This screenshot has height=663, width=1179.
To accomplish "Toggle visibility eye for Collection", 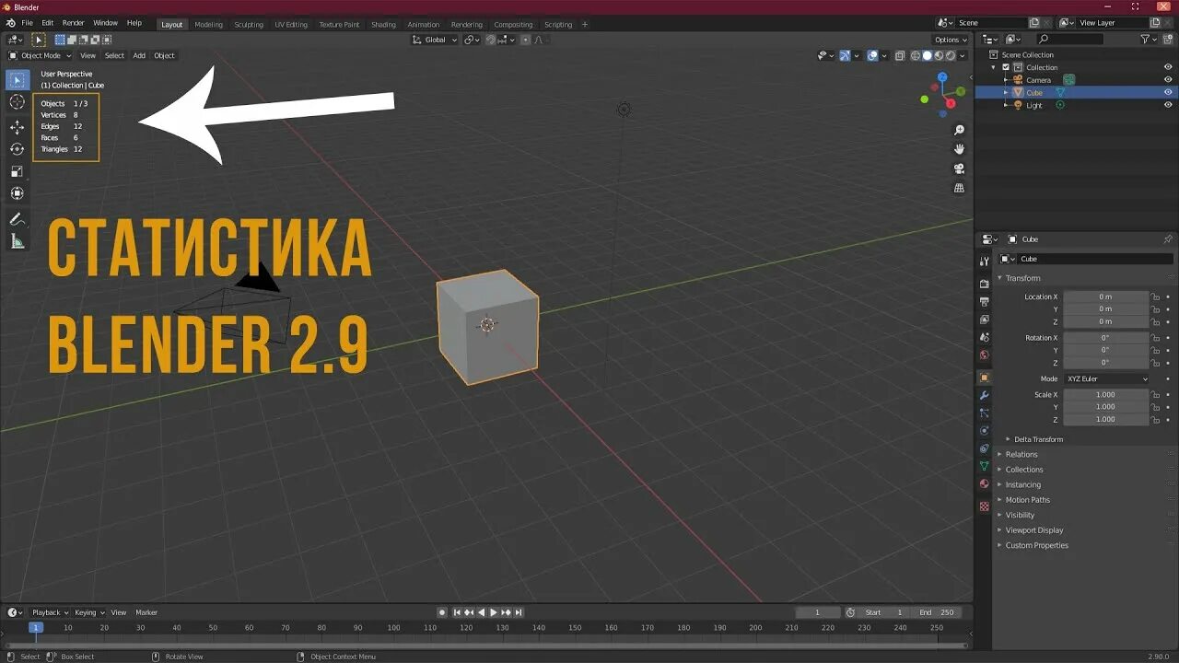I will click(1168, 67).
